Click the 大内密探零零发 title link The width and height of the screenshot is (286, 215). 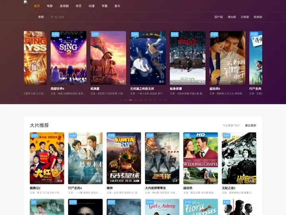tap(155, 188)
